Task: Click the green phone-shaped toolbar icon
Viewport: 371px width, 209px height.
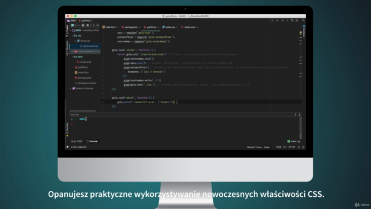Action: point(292,21)
